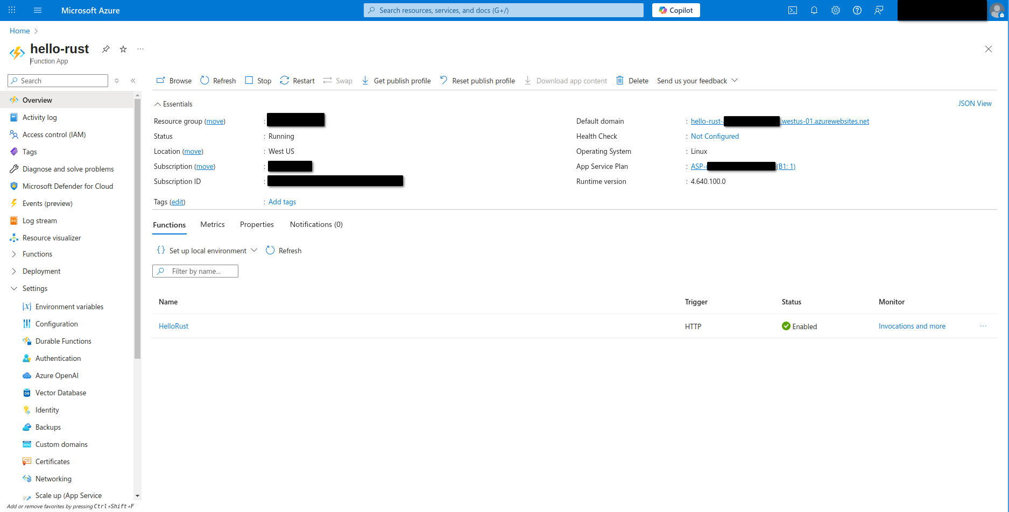Click move link next to Location
The image size is (1009, 512).
coord(193,152)
